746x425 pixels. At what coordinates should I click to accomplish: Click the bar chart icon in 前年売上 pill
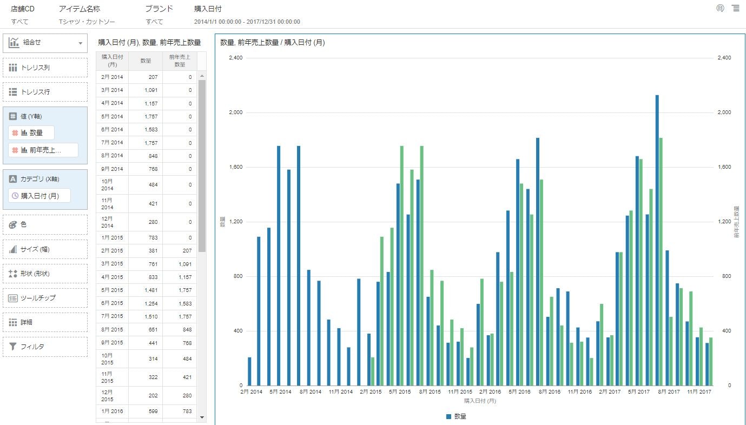tap(24, 150)
